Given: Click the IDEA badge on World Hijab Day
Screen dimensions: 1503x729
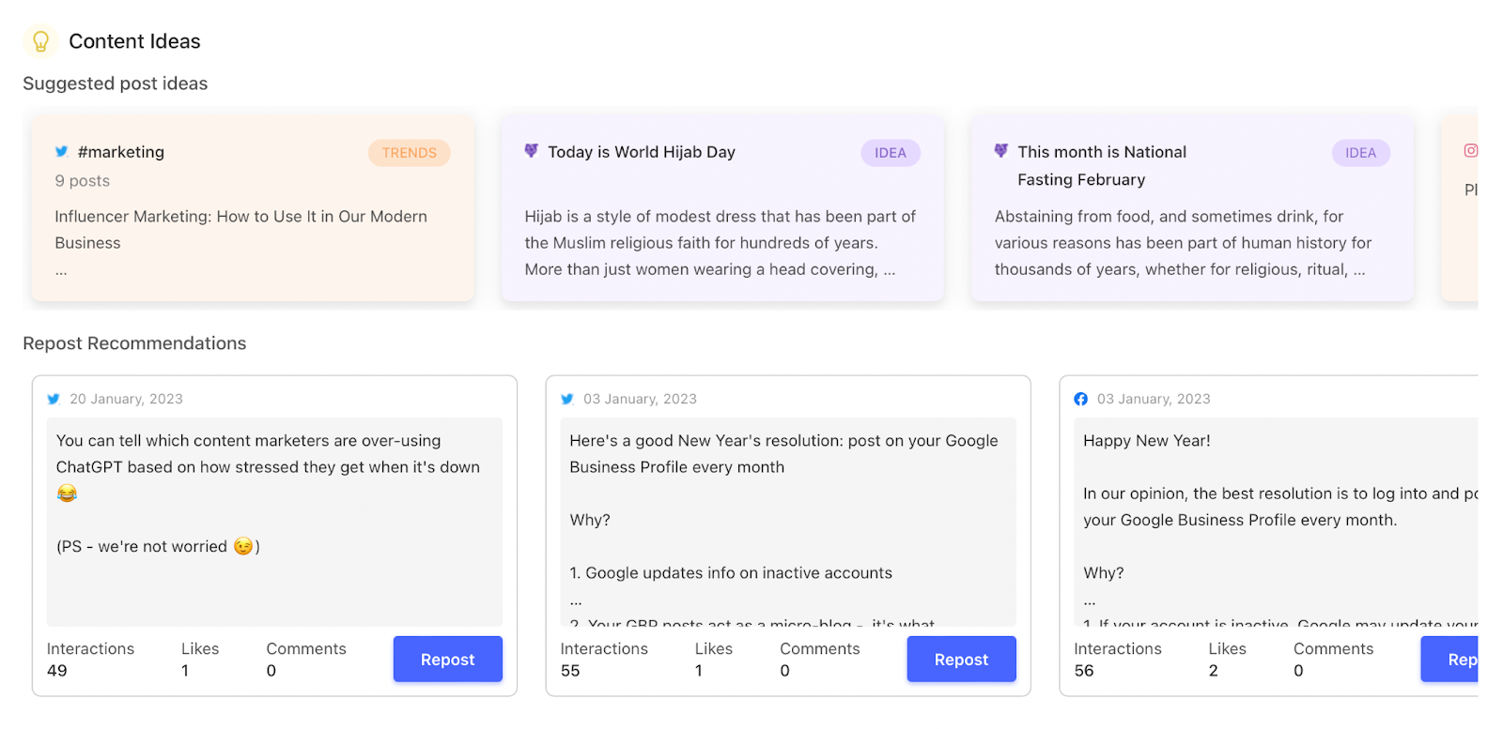Looking at the screenshot, I should pos(890,153).
